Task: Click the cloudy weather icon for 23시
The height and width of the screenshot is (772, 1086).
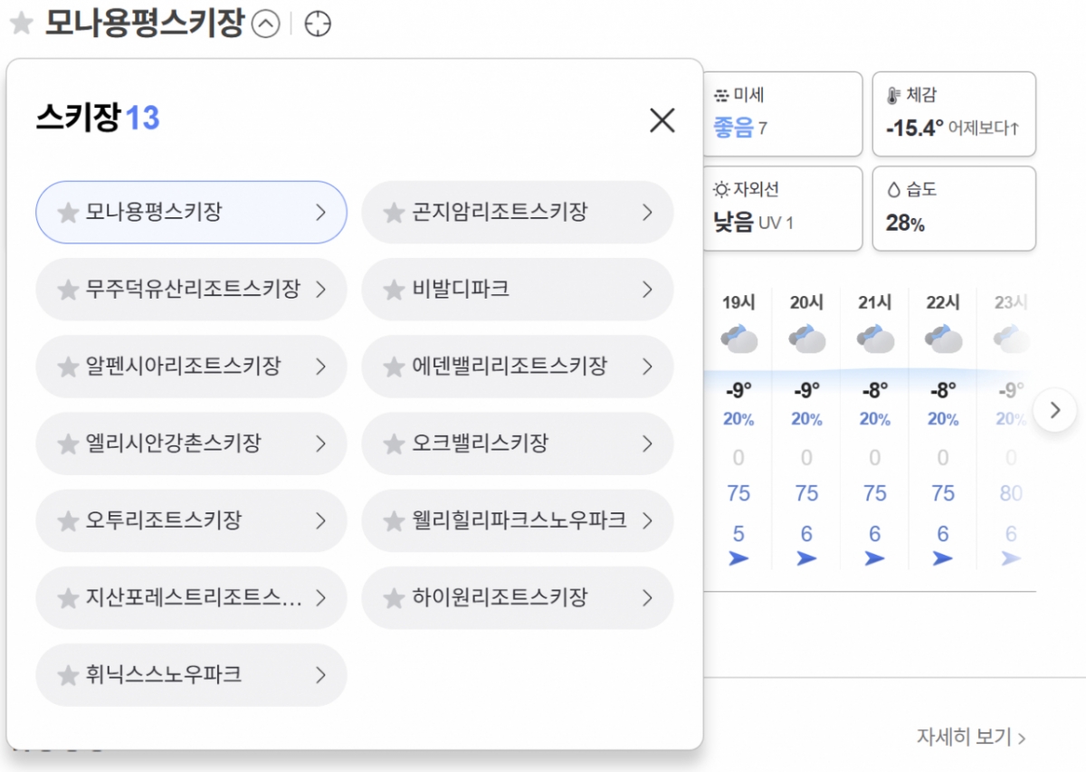Action: [1008, 340]
